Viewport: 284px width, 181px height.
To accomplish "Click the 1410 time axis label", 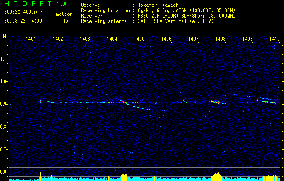I will 275,38.
